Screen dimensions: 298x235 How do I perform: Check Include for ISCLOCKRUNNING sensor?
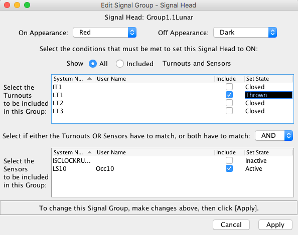pyautogui.click(x=229, y=160)
